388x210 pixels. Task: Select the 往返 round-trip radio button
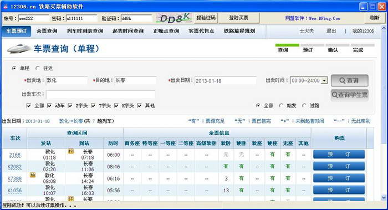click(37, 68)
